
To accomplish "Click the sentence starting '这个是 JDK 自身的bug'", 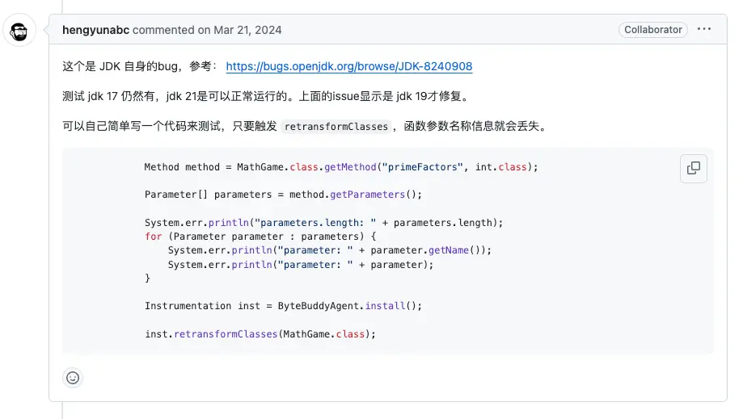I will pyautogui.click(x=268, y=66).
